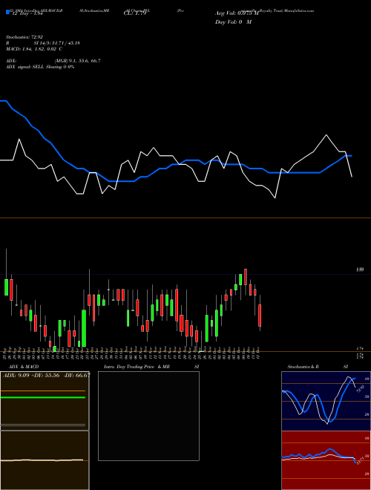The height and width of the screenshot is (490, 371).
Task: Click the 'MACD: 1.84, 1.82, 0.02 C' line
Action: pos(34,49)
